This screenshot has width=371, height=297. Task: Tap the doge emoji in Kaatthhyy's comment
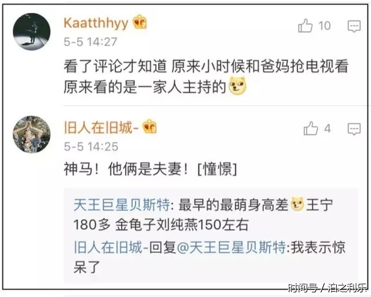point(237,86)
